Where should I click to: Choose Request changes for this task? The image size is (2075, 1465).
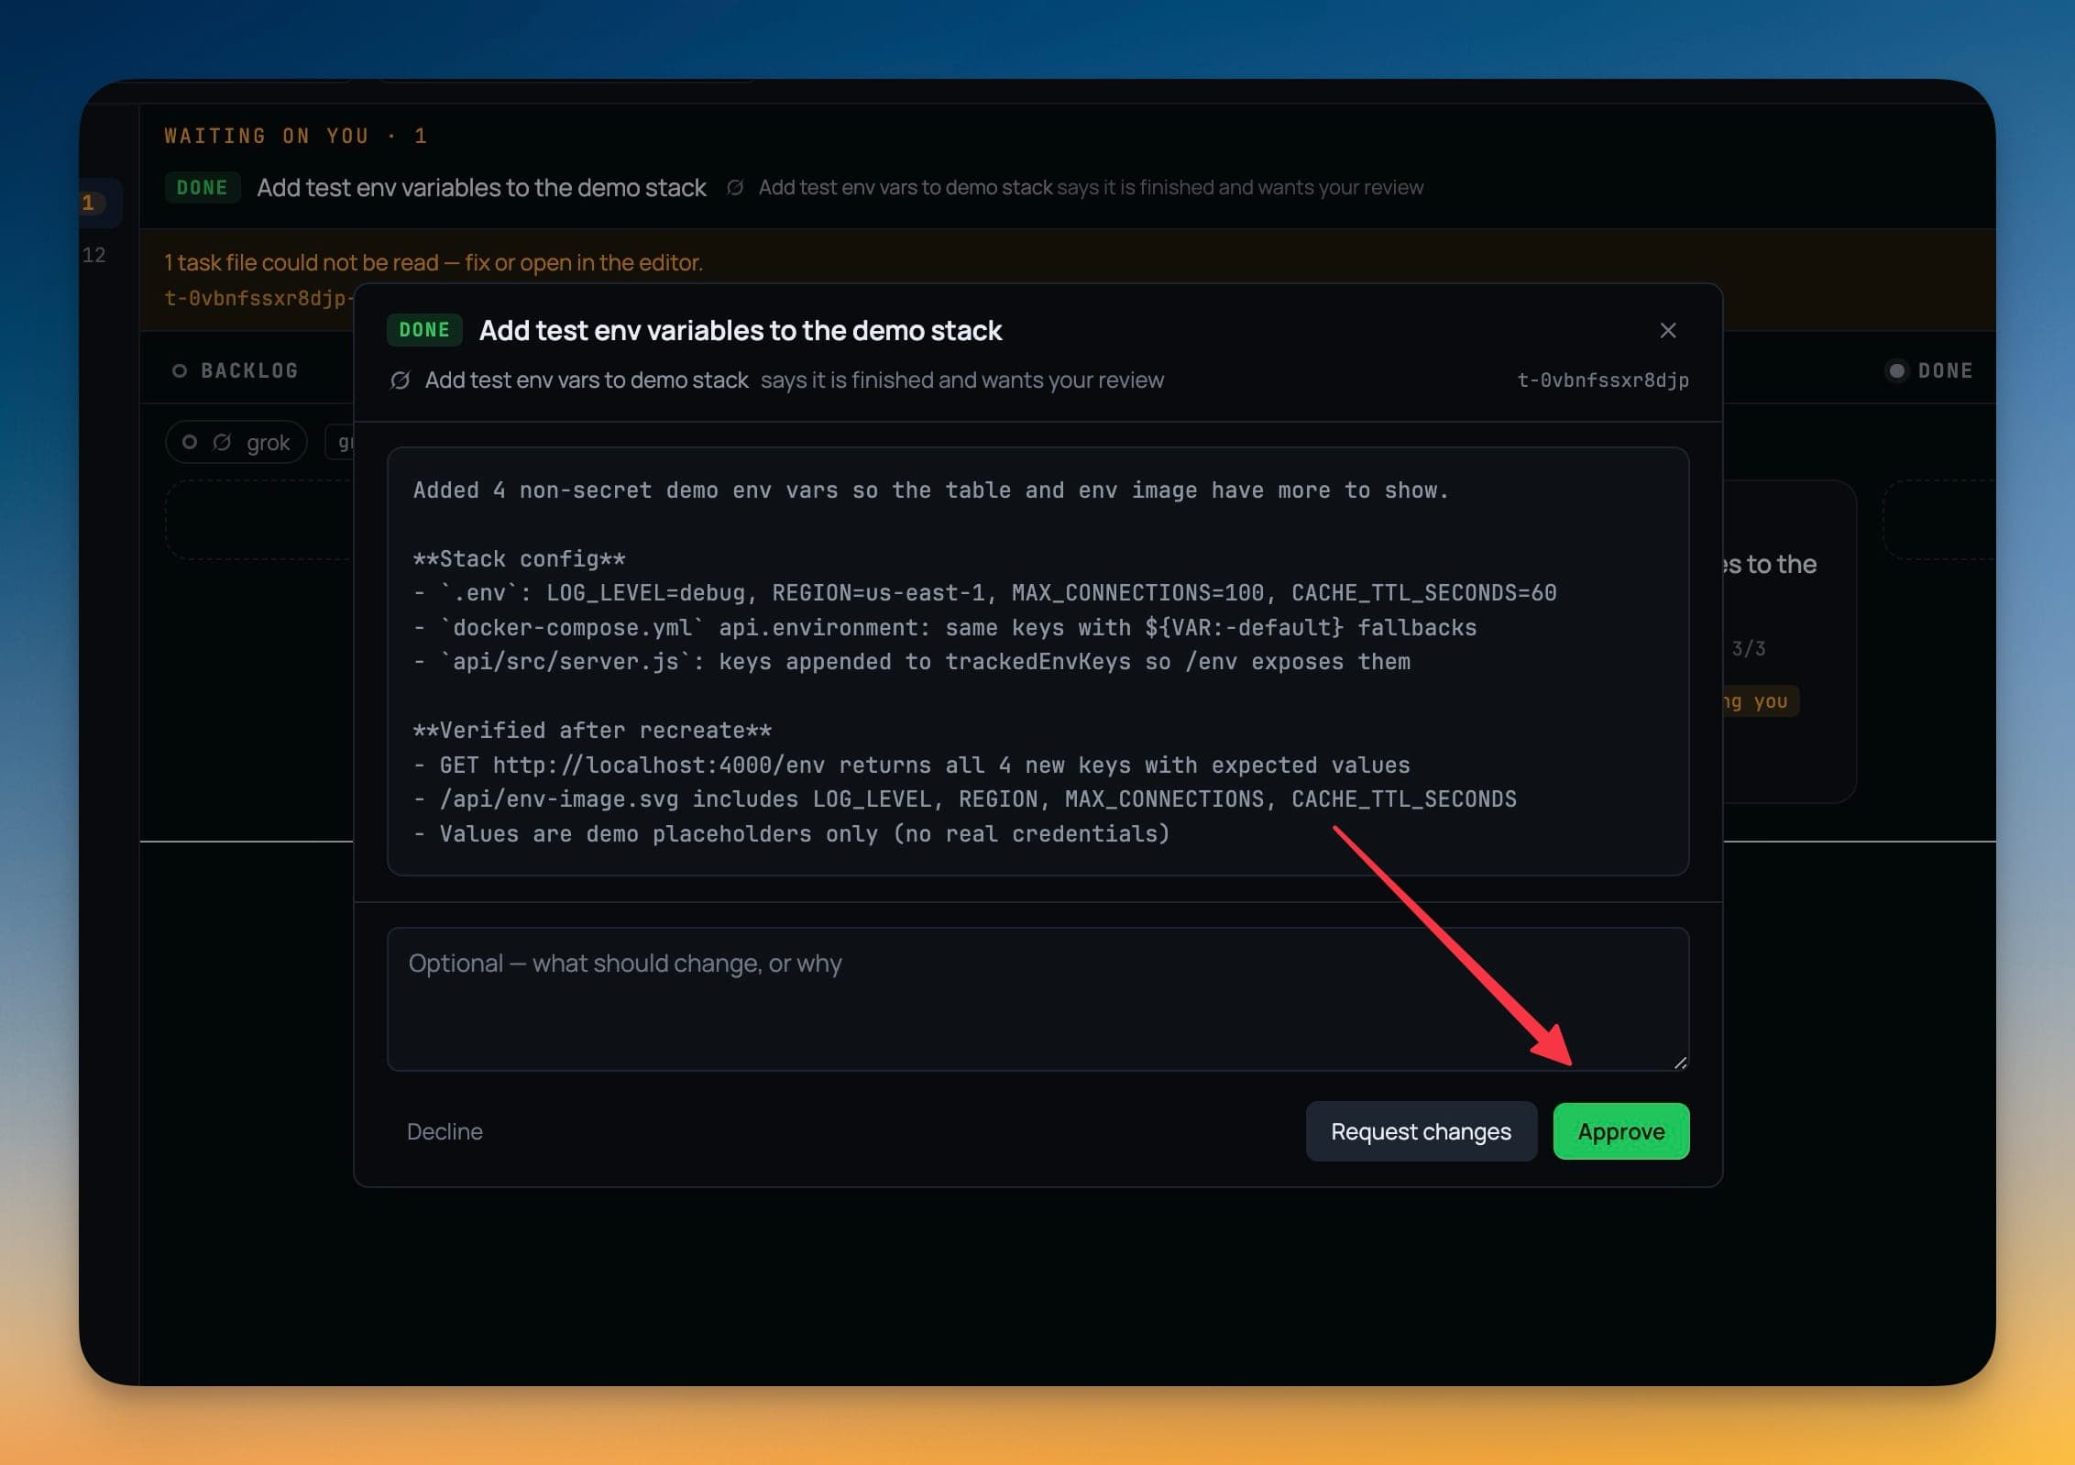[x=1421, y=1131]
